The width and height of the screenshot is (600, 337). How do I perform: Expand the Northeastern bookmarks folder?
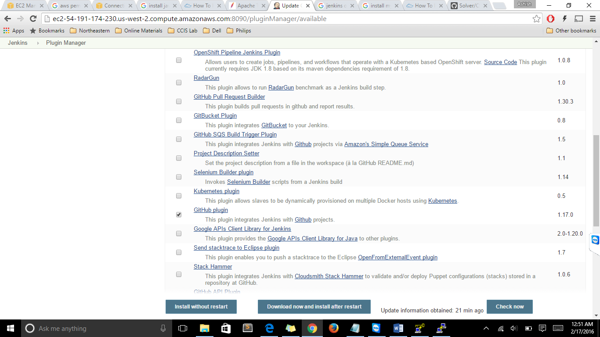90,31
